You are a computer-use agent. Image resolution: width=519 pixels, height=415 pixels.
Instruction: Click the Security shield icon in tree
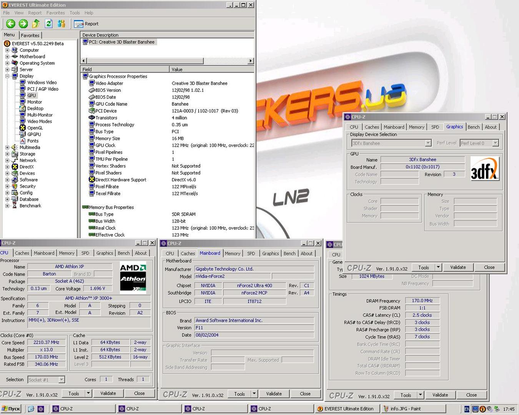15,186
